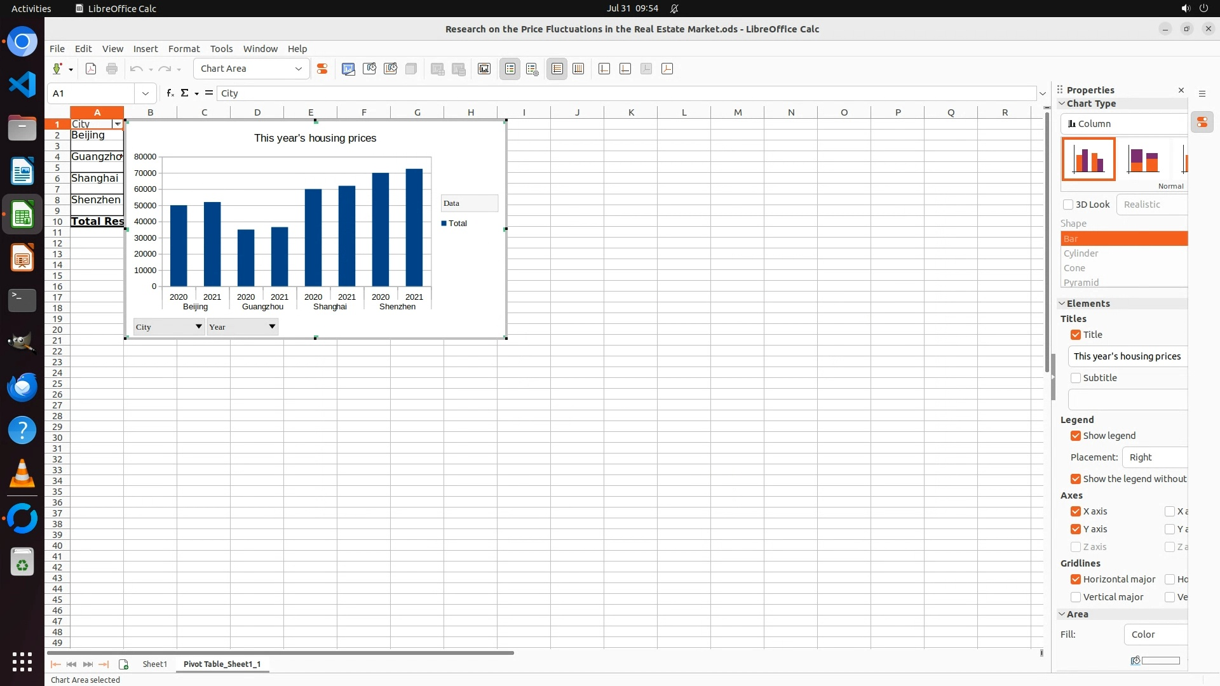
Task: Toggle the Legend On/Off toolbar icon
Action: [510, 69]
